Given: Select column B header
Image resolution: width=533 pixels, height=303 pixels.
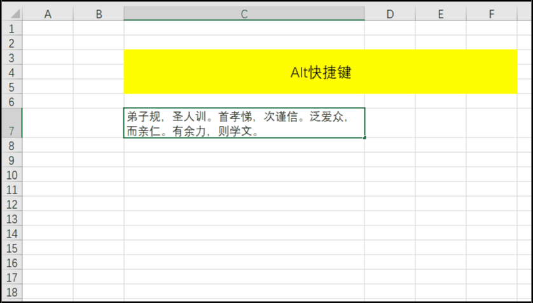Looking at the screenshot, I should (99, 14).
